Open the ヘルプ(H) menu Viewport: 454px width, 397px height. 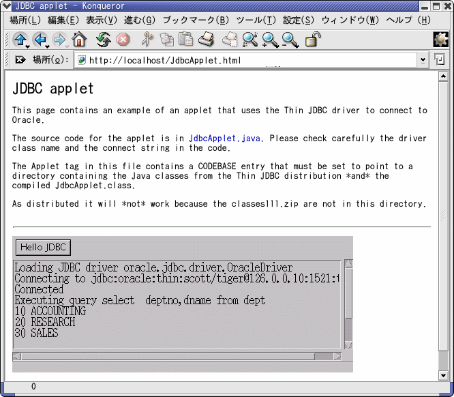pos(408,20)
